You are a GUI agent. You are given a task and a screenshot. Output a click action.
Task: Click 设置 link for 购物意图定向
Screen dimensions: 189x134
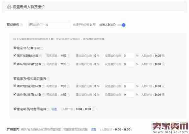[x=54, y=109]
